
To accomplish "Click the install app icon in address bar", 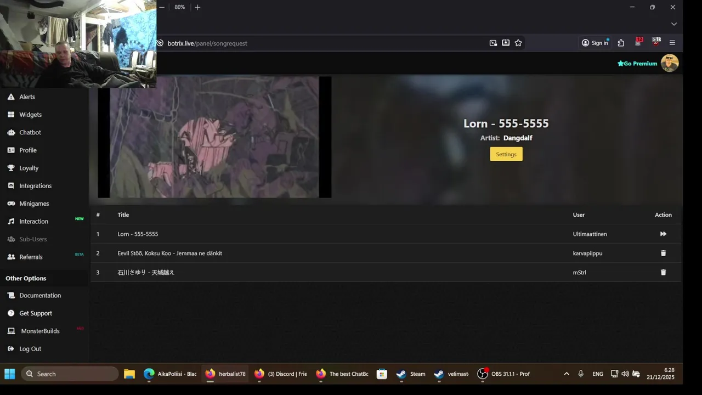I will [x=506, y=43].
